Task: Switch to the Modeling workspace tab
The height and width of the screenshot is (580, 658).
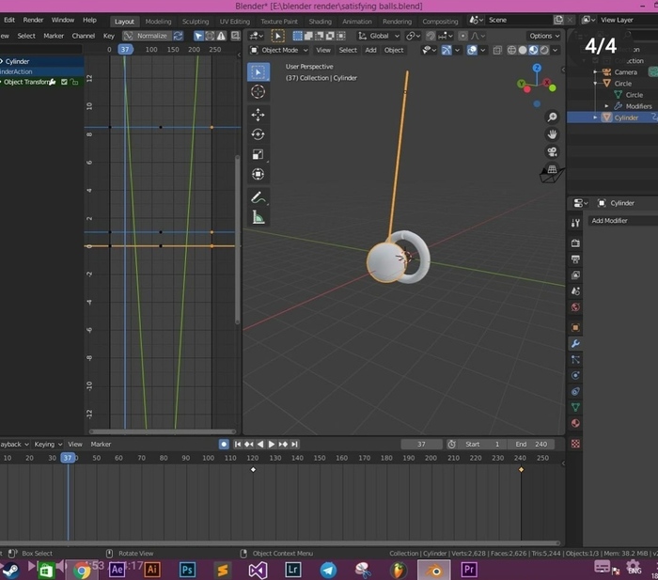Action: pyautogui.click(x=158, y=21)
